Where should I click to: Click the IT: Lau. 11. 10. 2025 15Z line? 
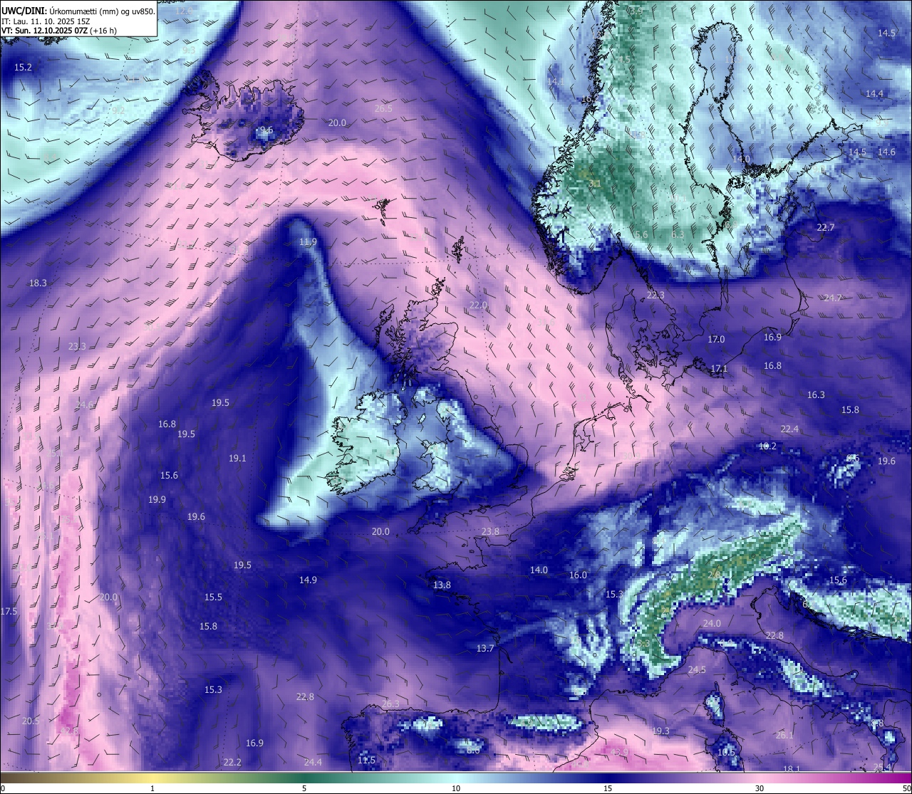coord(45,21)
